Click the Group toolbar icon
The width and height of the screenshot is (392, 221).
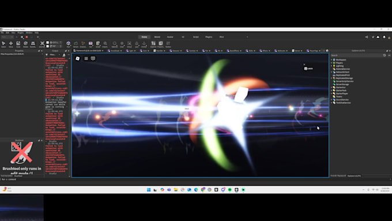[129, 44]
